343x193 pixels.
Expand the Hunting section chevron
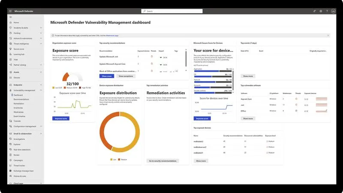41,33
